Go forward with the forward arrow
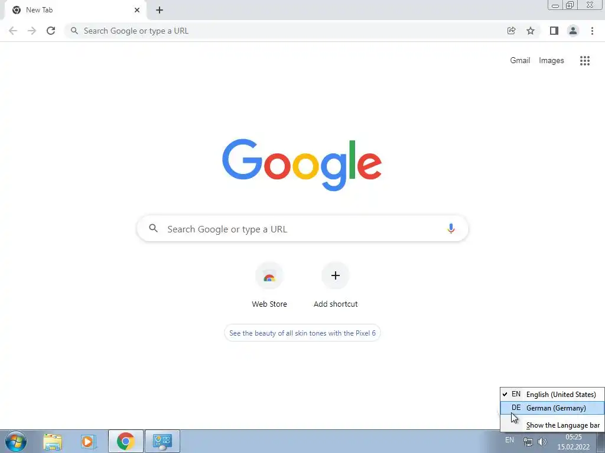 pyautogui.click(x=32, y=31)
